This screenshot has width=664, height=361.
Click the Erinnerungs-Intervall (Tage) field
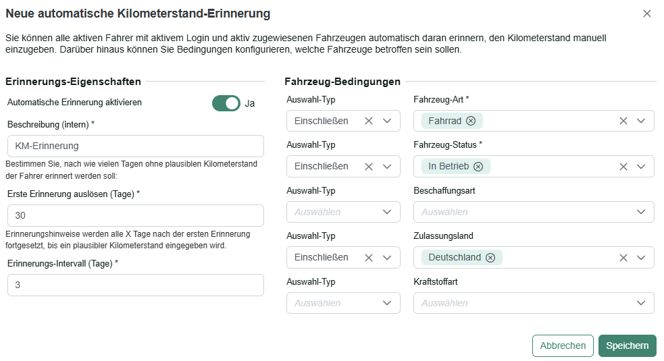(136, 285)
